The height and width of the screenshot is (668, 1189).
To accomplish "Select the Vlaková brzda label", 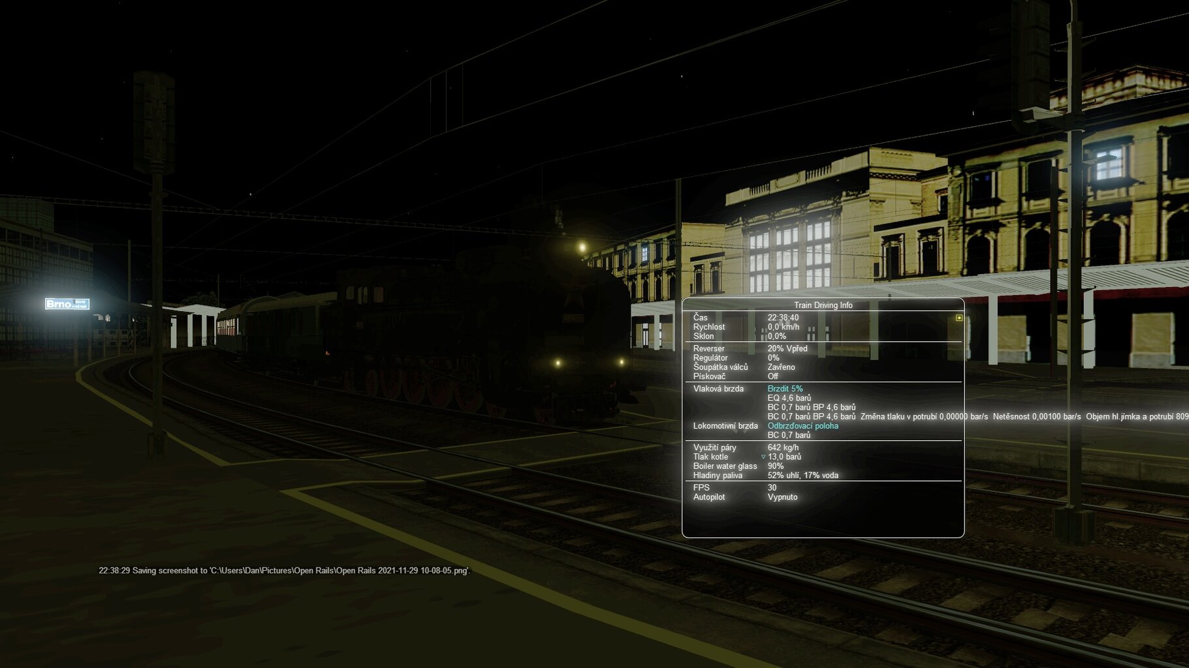I will pyautogui.click(x=718, y=389).
